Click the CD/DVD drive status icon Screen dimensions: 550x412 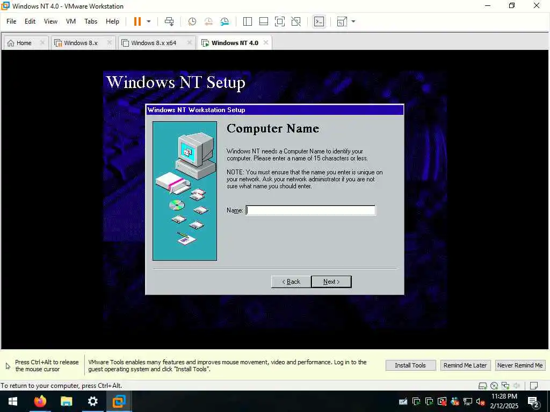point(494,386)
